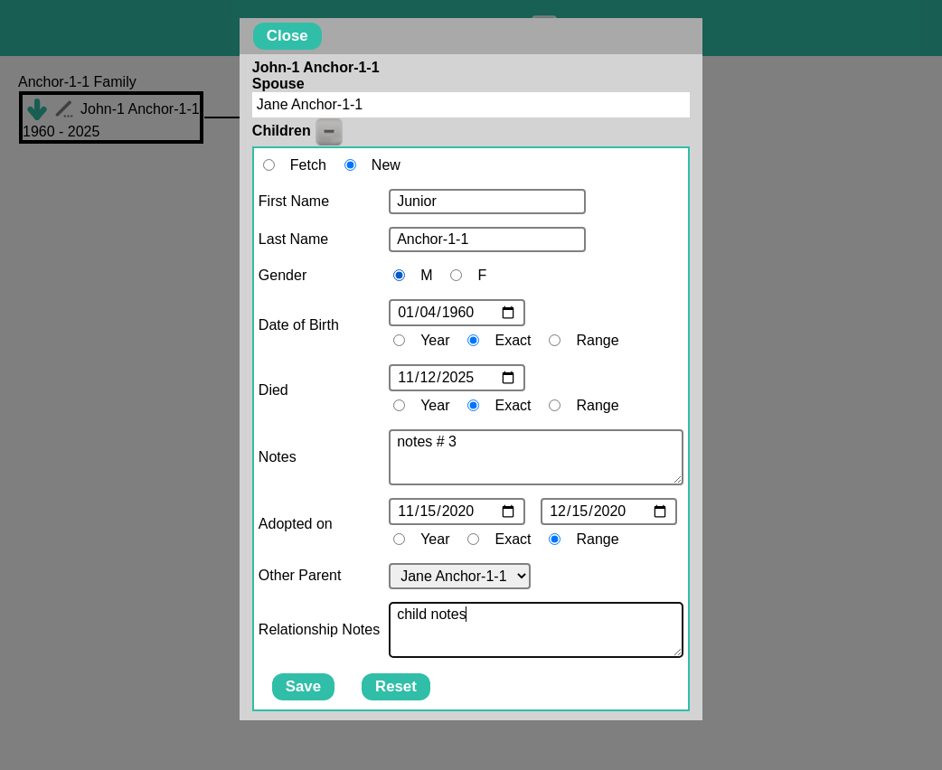Open Adopted on end date calendar picker
942x770 pixels.
[660, 512]
